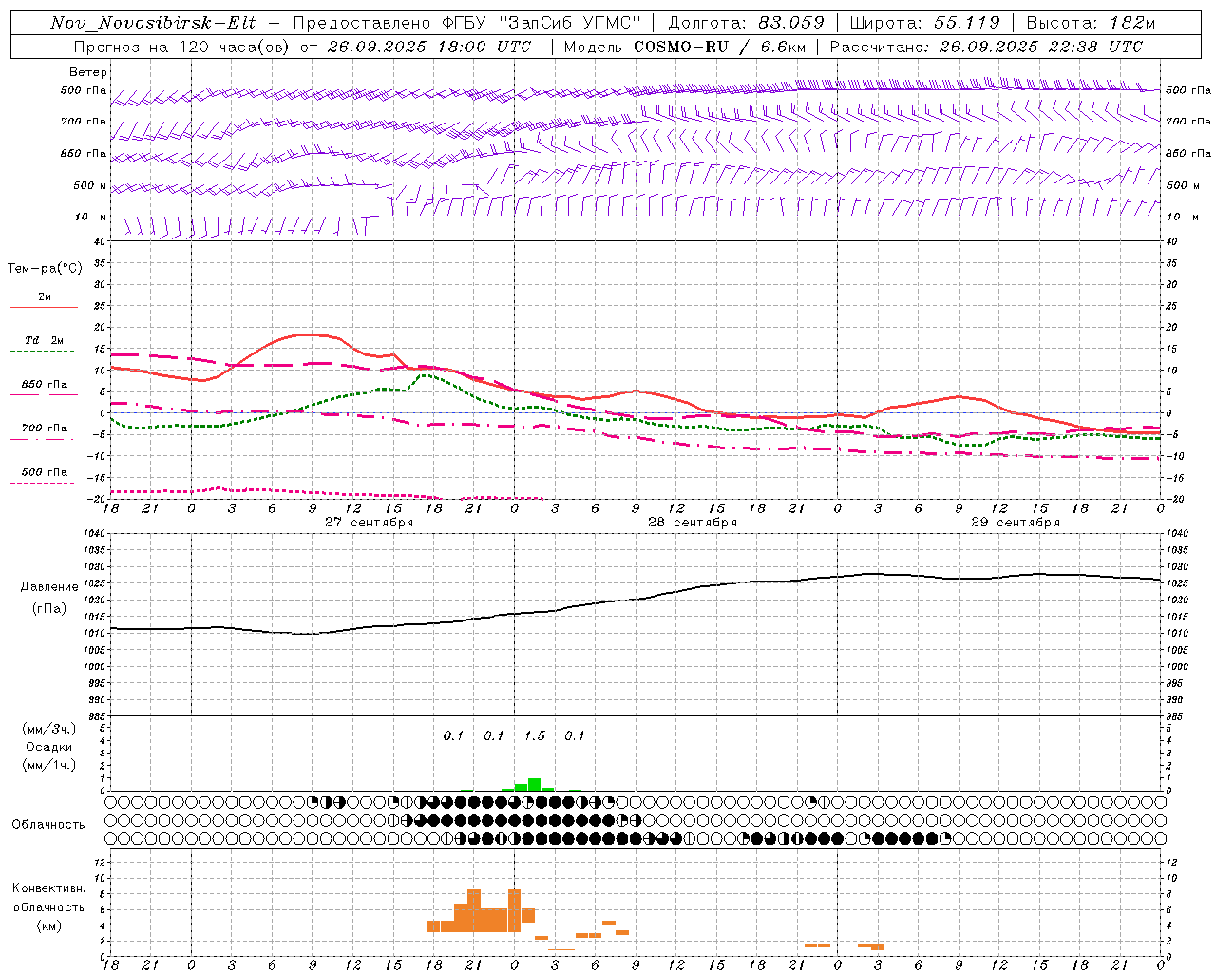The image size is (1216, 973).
Task: Select the "Td 2м" dew point legend entry
Action: pos(45,340)
